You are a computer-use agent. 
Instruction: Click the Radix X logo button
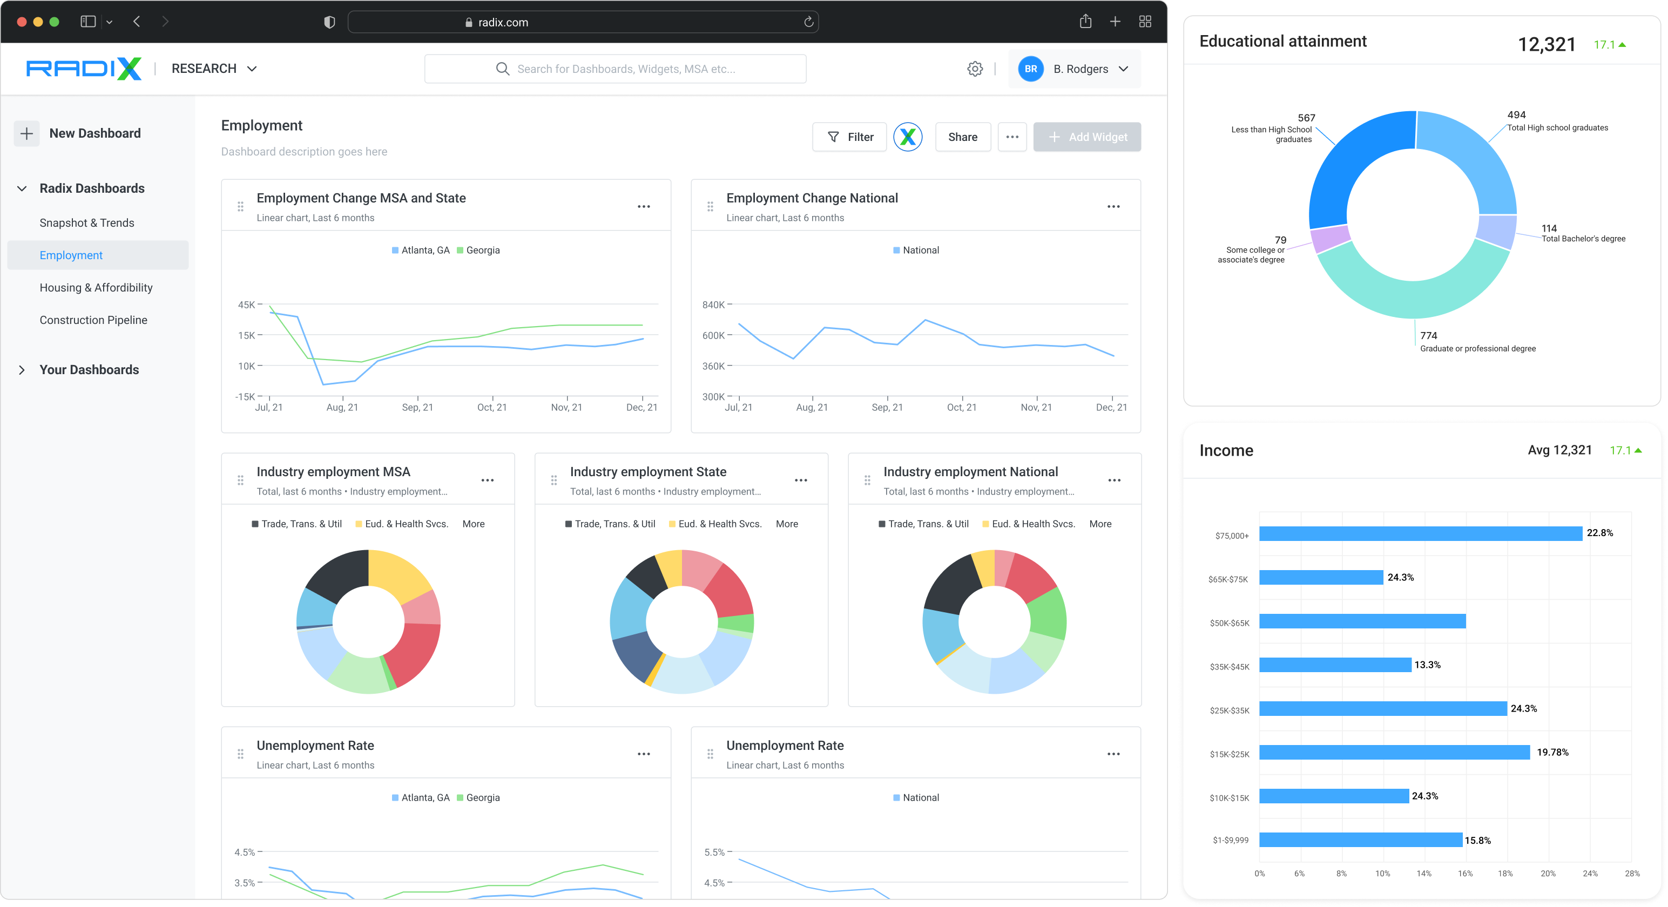pos(907,137)
